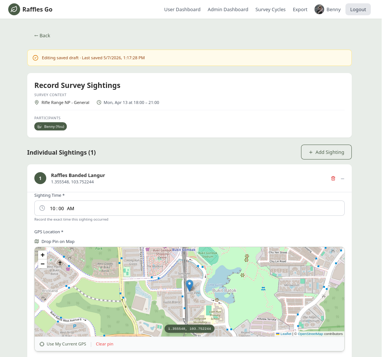Click Benny's profile avatar
Screen dimensions: 382x357
point(319,9)
